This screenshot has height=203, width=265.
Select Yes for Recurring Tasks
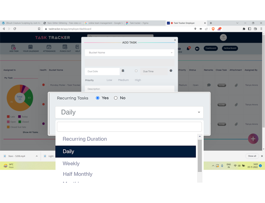(x=98, y=98)
